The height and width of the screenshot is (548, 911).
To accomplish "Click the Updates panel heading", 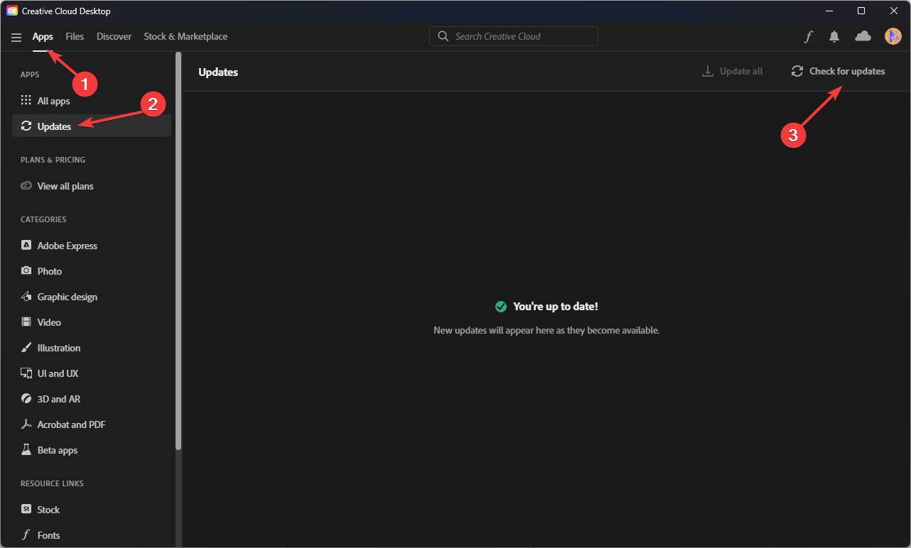I will click(x=218, y=72).
